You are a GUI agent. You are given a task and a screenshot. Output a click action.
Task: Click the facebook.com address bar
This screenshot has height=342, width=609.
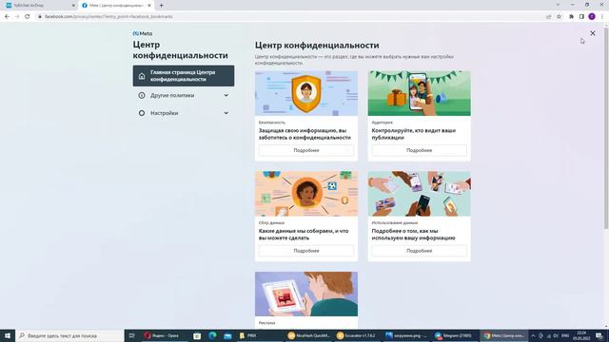(287, 17)
